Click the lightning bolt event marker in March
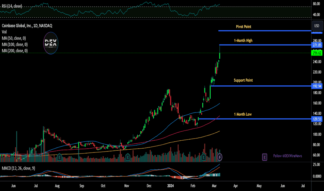The image size is (324, 191). tap(220, 157)
